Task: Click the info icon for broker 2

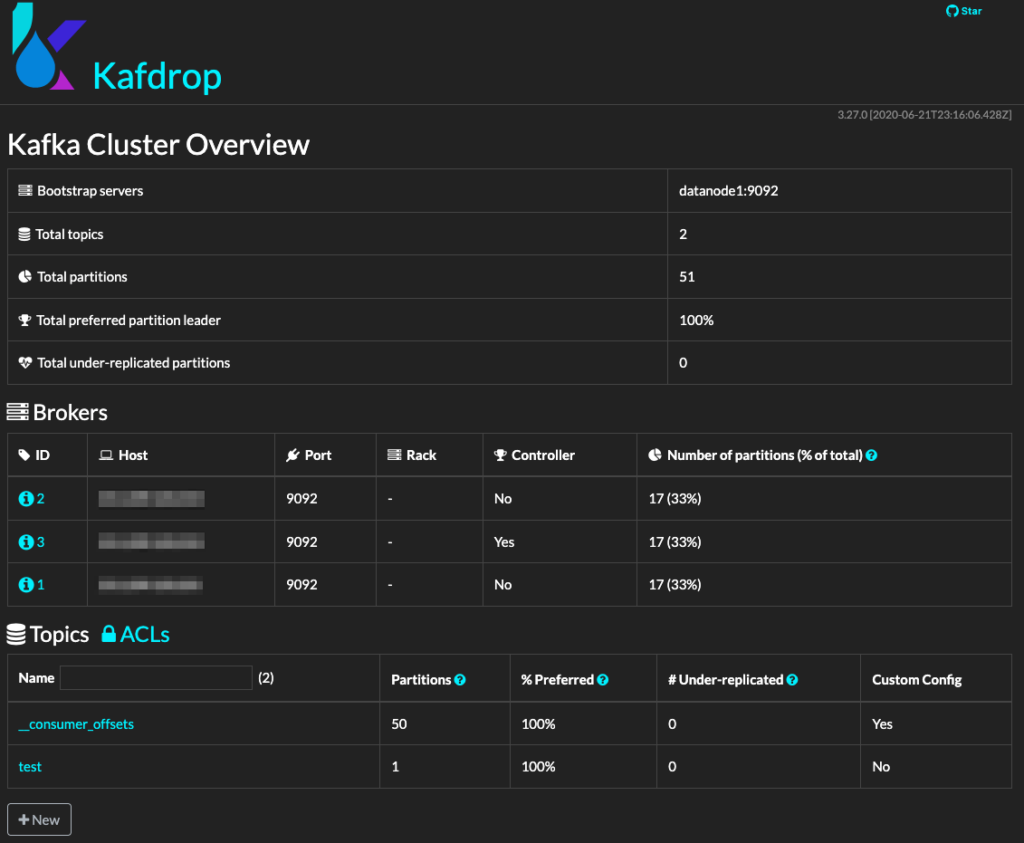Action: tap(26, 499)
